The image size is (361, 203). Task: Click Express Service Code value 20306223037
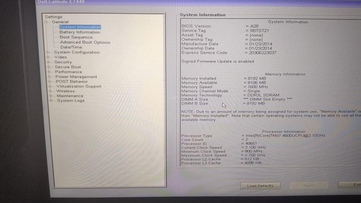(262, 53)
